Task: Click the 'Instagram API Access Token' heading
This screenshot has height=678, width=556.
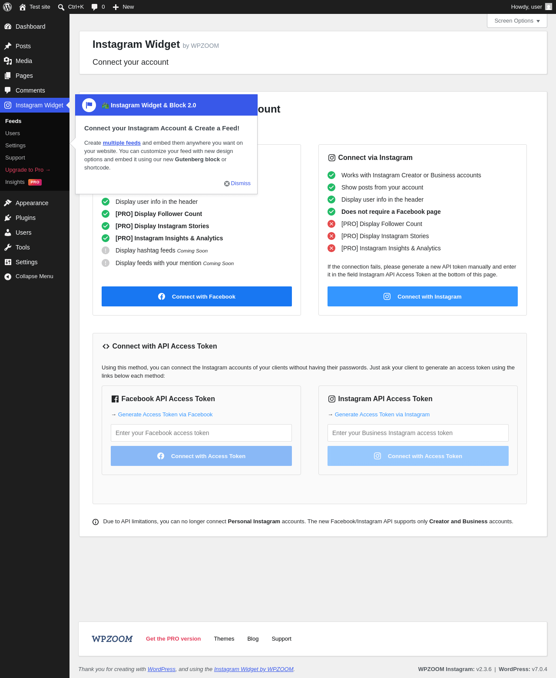Action: pyautogui.click(x=385, y=399)
